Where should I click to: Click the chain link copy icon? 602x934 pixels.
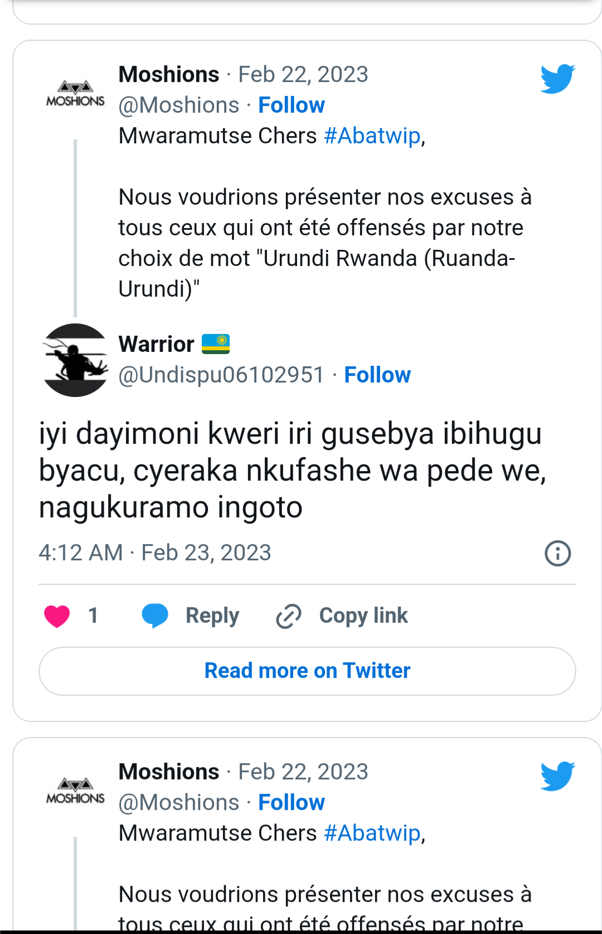coord(289,616)
